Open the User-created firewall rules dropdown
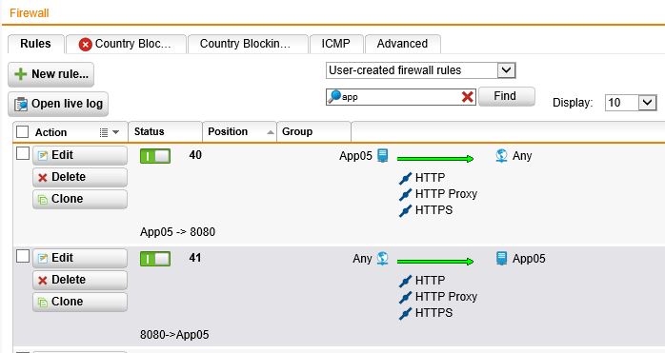Image resolution: width=665 pixels, height=353 pixels. pos(421,70)
